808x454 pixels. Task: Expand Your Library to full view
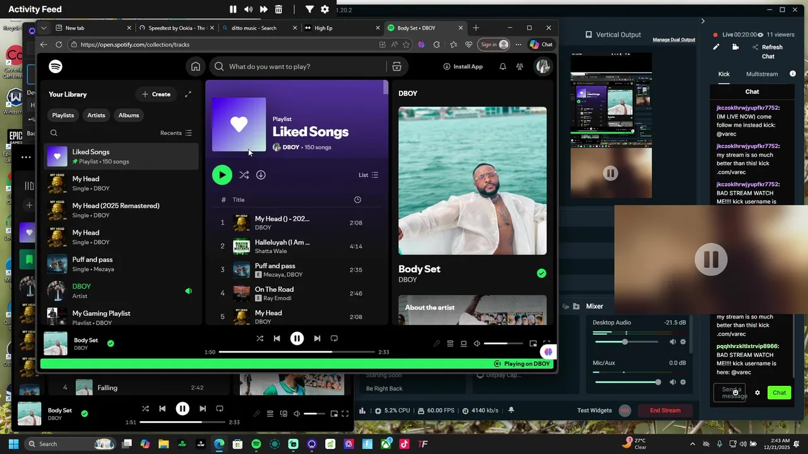click(187, 94)
